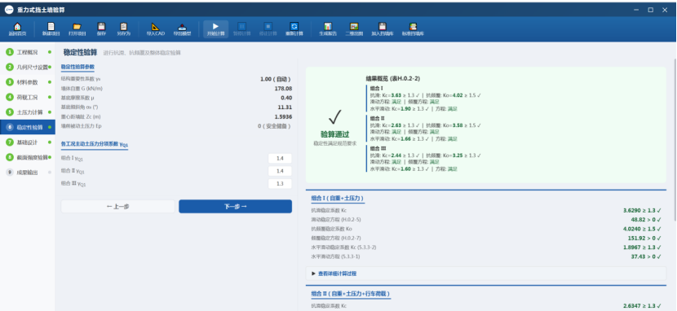
Task: Click the app logo in title bar
Action: tap(9, 10)
